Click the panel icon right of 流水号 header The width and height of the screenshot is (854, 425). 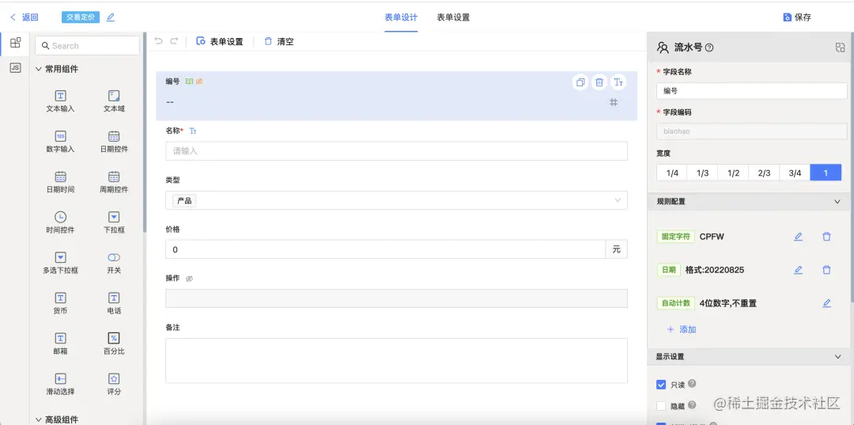pyautogui.click(x=840, y=47)
